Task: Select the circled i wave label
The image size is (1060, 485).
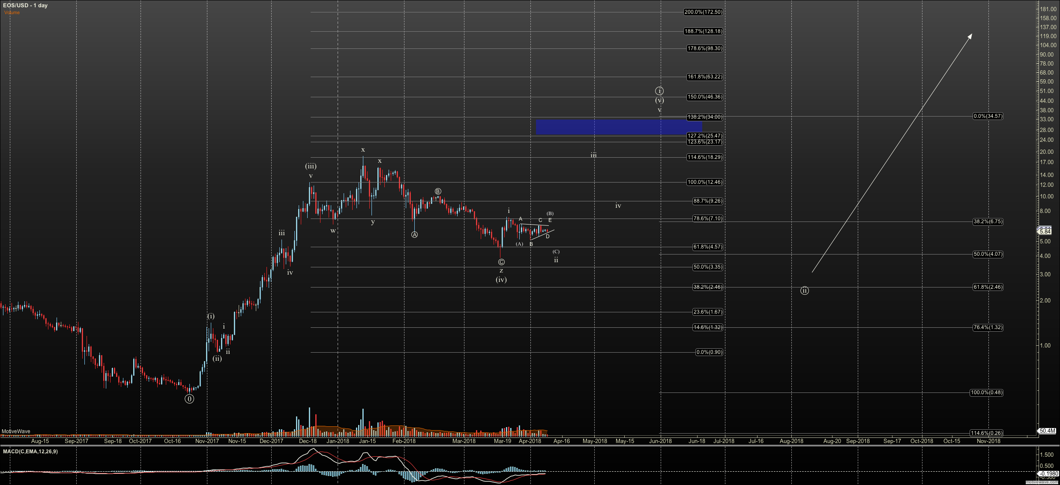Action: point(659,91)
